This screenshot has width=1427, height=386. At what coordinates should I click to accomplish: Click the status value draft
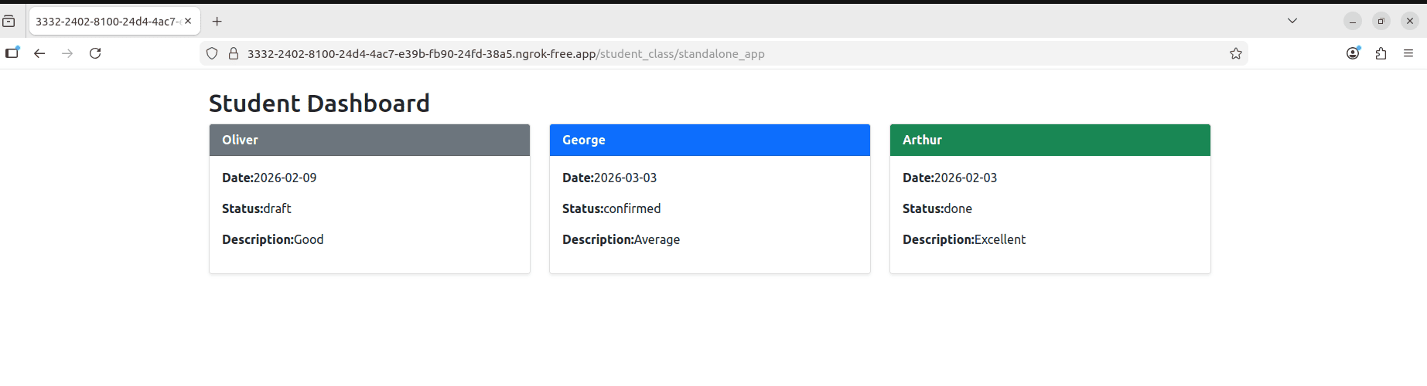click(278, 208)
